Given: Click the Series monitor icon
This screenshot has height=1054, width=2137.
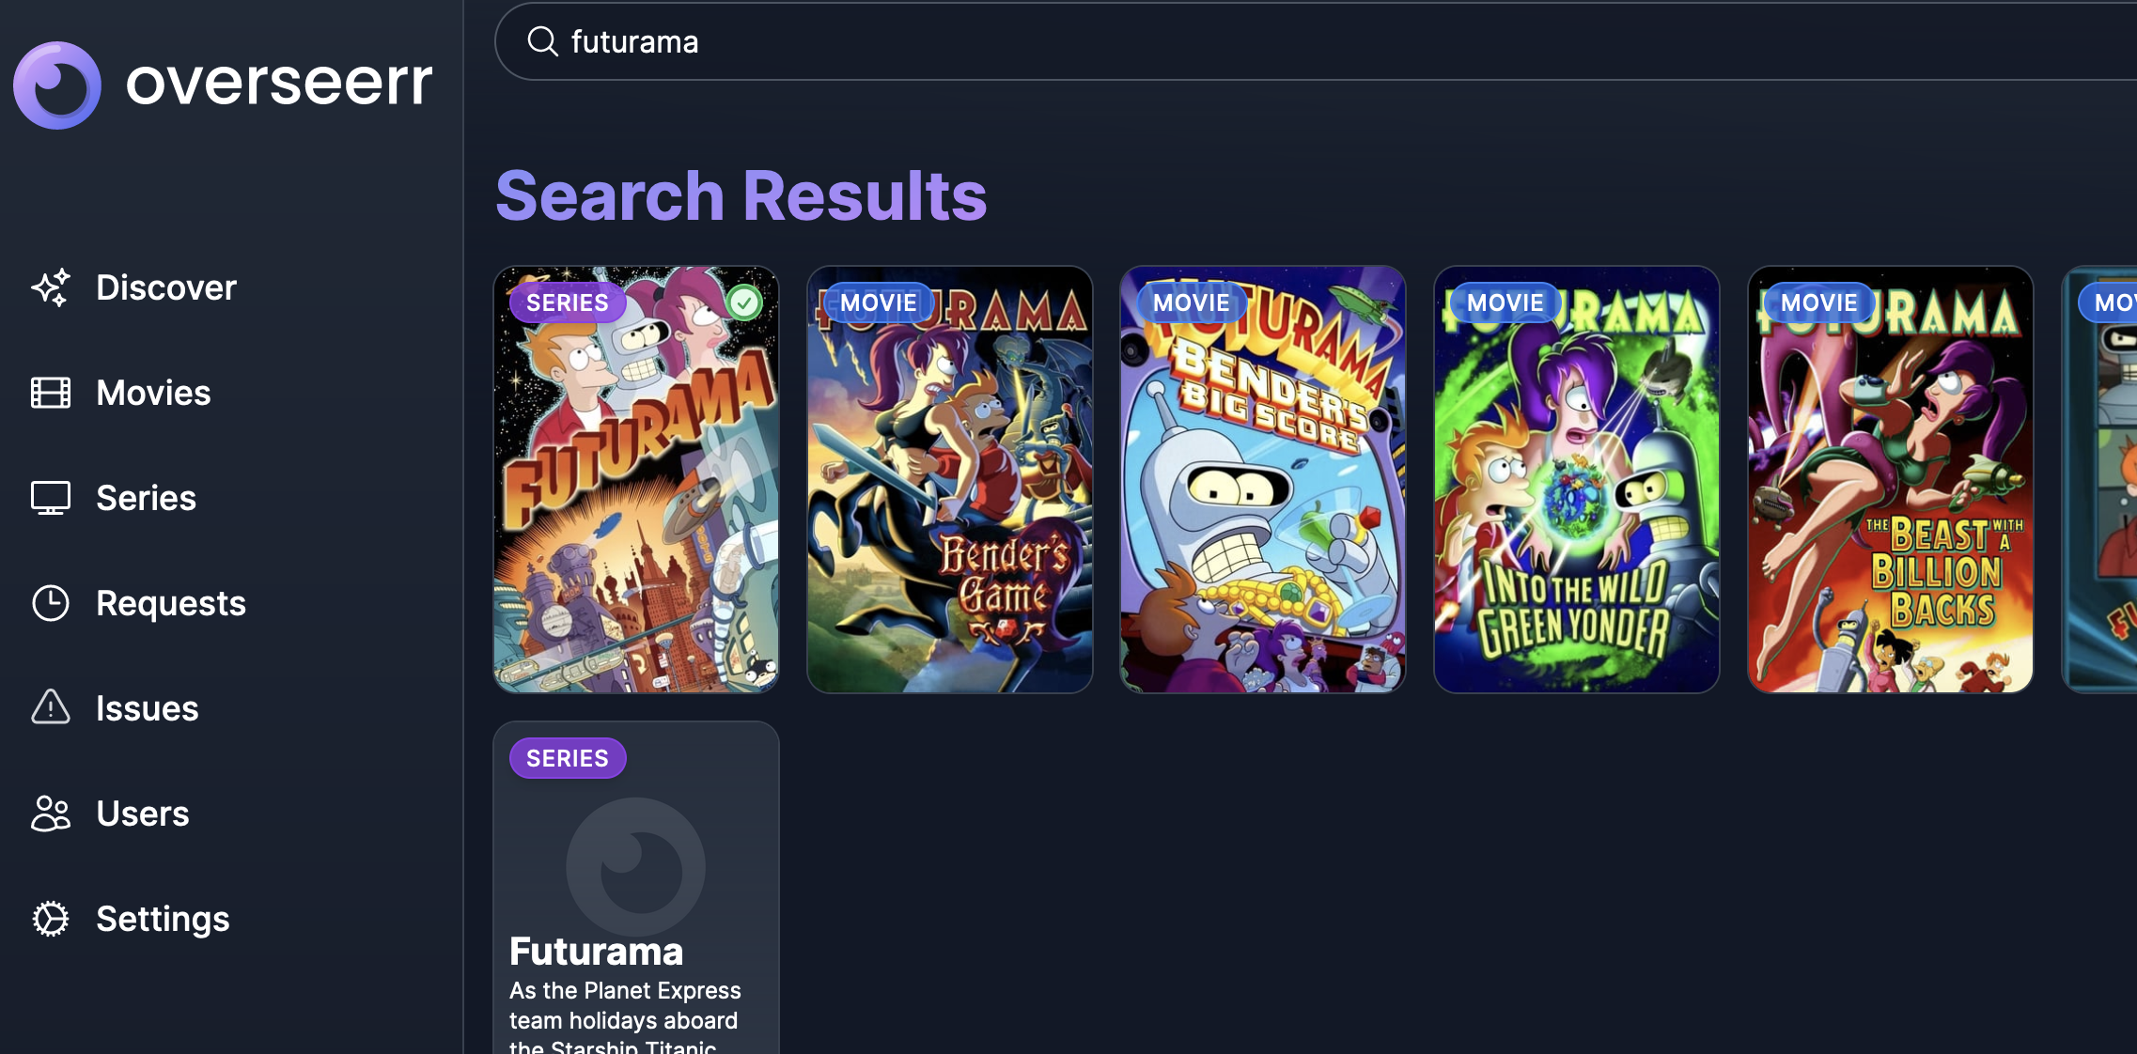Looking at the screenshot, I should click(x=51, y=498).
